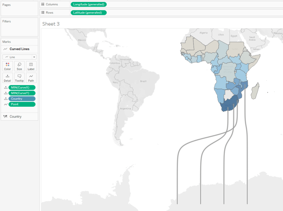This screenshot has width=283, height=211.
Task: Open the Tooltip mark card
Action: pos(19,78)
